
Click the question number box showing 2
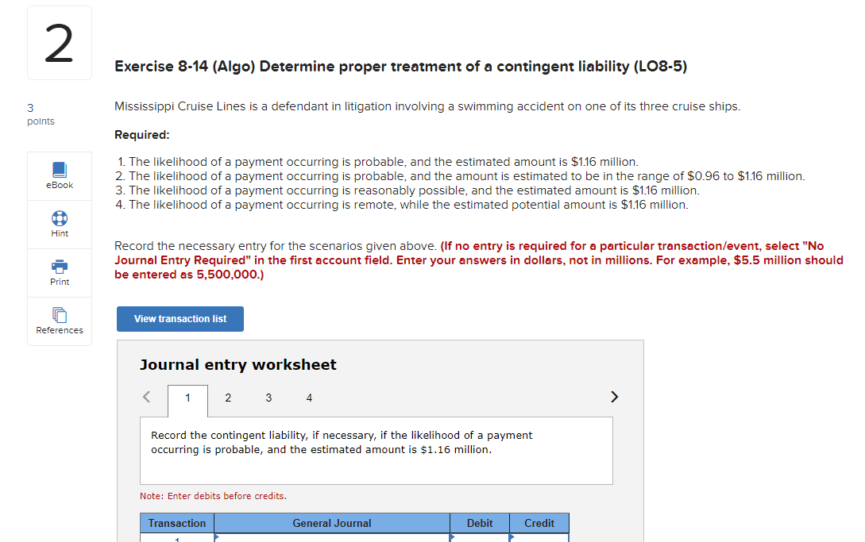coord(59,42)
